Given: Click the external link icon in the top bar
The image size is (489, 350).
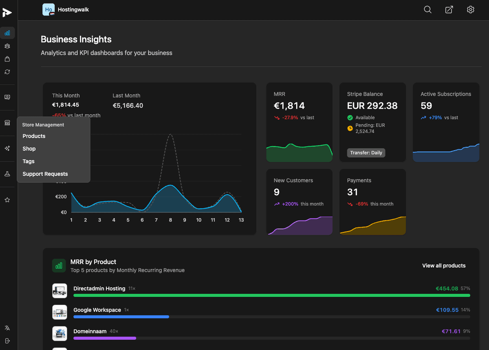Looking at the screenshot, I should click(x=449, y=9).
